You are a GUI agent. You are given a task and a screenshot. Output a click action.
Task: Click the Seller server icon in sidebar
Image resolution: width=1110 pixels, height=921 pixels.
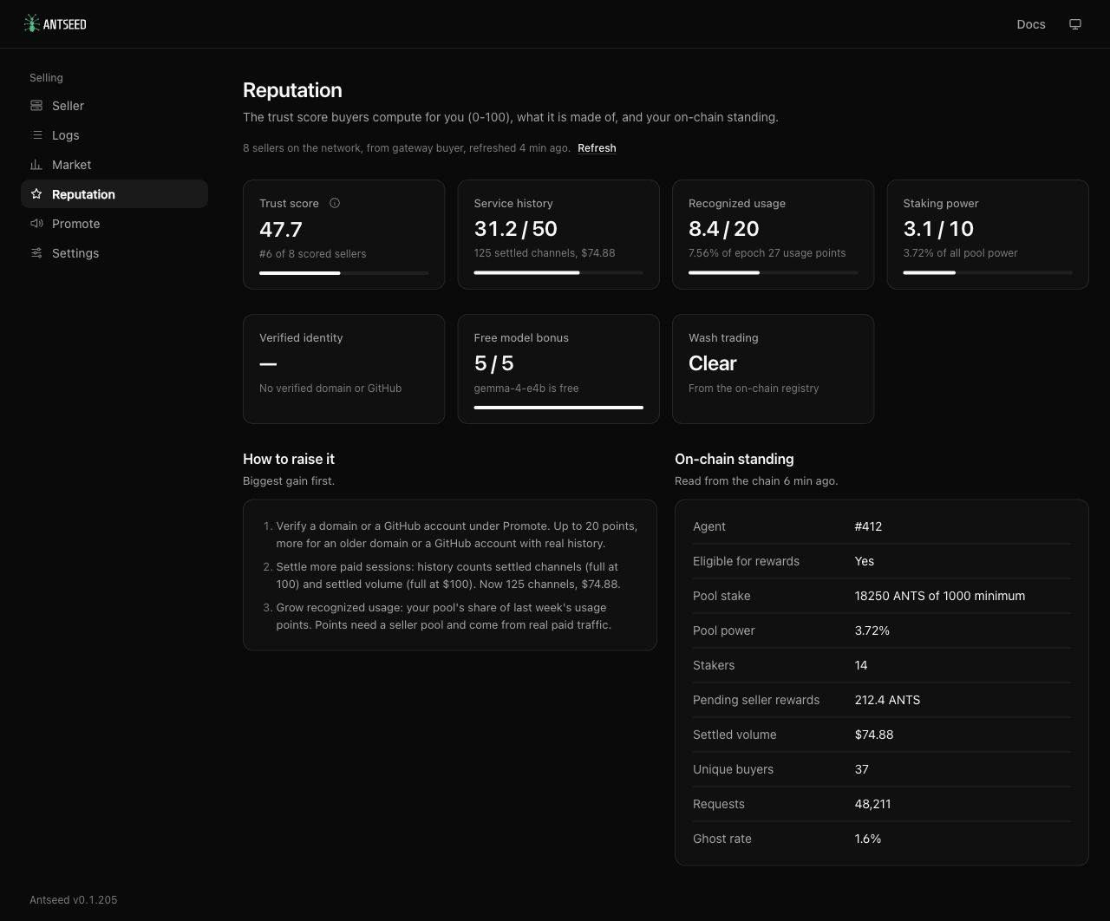point(36,106)
